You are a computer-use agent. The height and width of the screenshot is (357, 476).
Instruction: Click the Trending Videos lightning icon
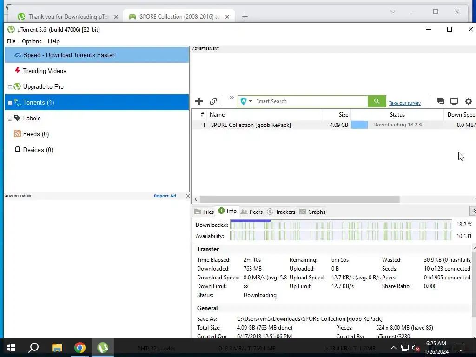(17, 71)
